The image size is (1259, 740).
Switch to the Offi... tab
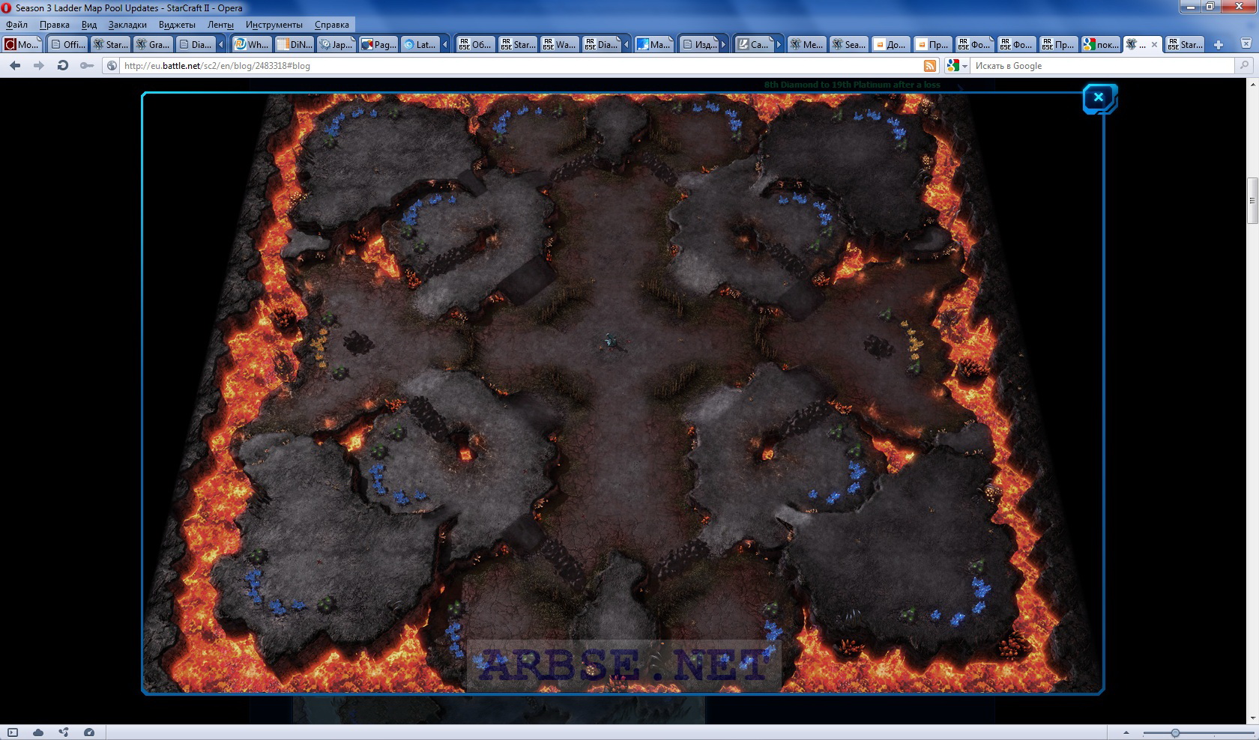pyautogui.click(x=67, y=44)
